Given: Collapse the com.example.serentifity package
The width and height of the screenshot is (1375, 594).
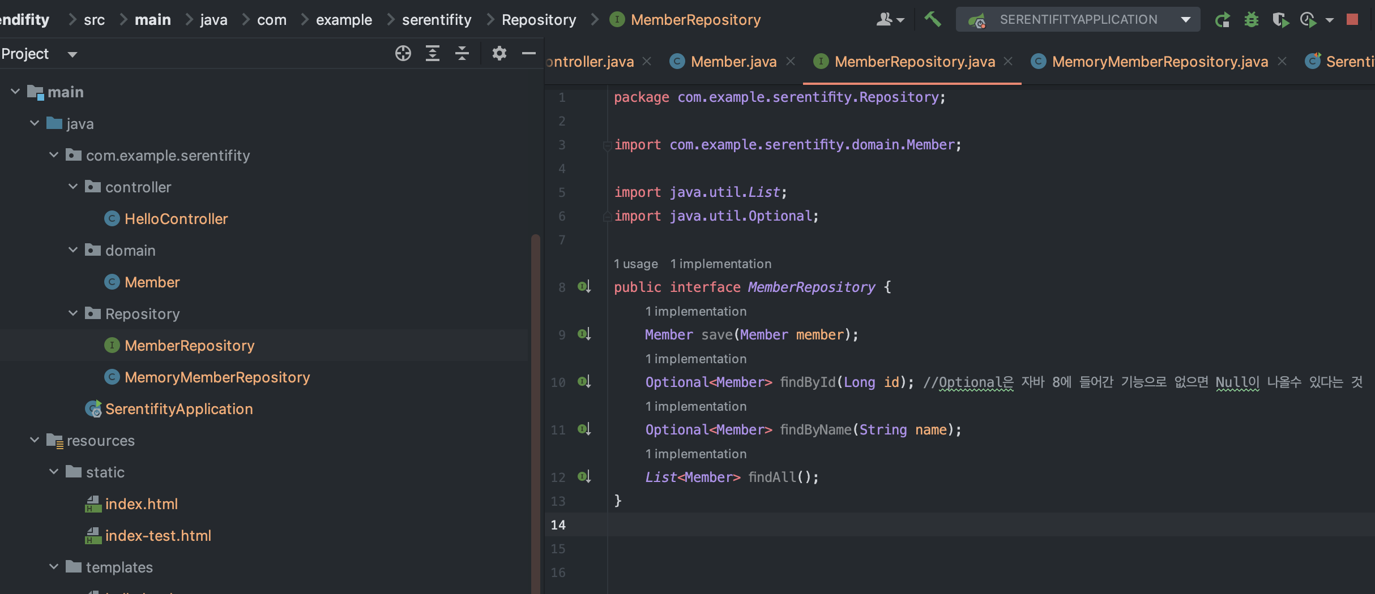Looking at the screenshot, I should pyautogui.click(x=54, y=154).
